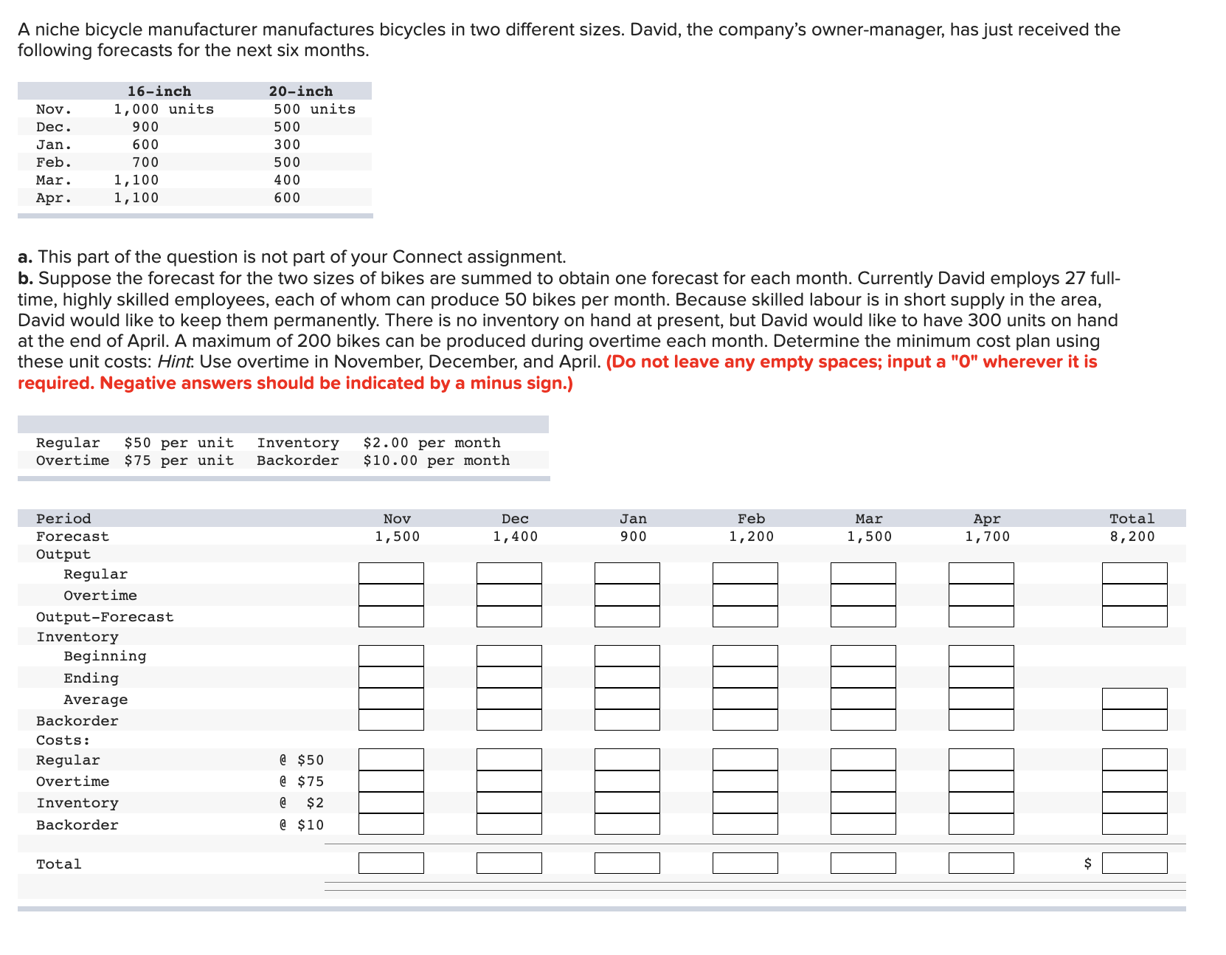Click the '16-inch' column header
Image resolution: width=1226 pixels, height=955 pixels.
click(x=159, y=92)
